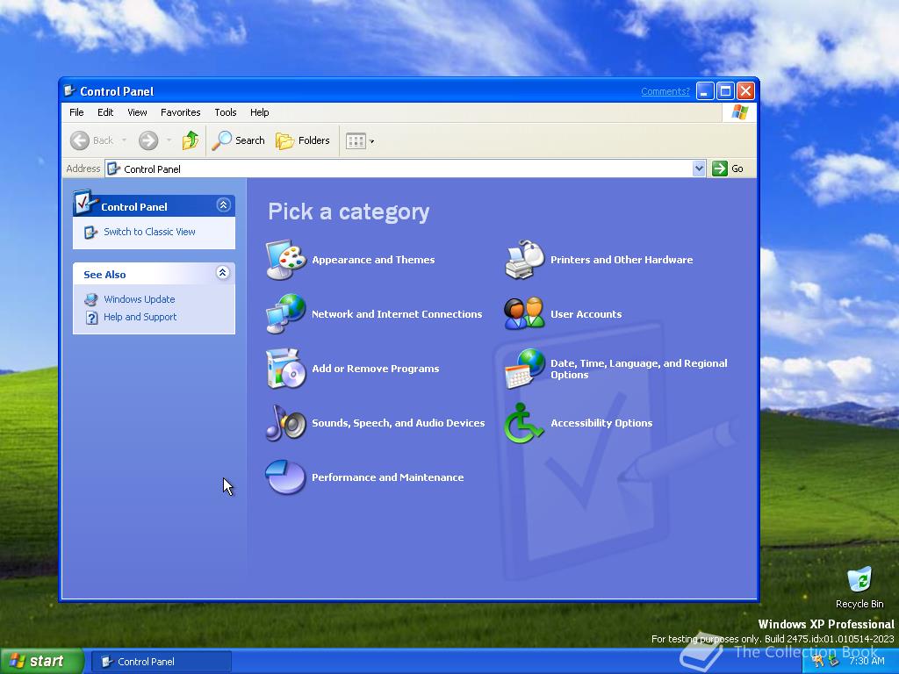Screen dimensions: 899x674
Task: Open the Help and Support link
Action: tap(140, 317)
